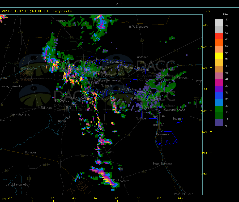Click the royal blue 36–35 dBZ swatch

(219, 96)
